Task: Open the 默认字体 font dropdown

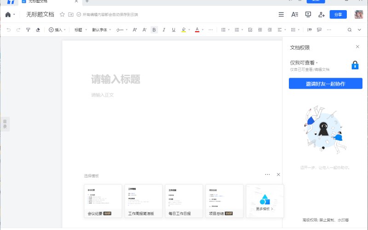Action: click(101, 30)
